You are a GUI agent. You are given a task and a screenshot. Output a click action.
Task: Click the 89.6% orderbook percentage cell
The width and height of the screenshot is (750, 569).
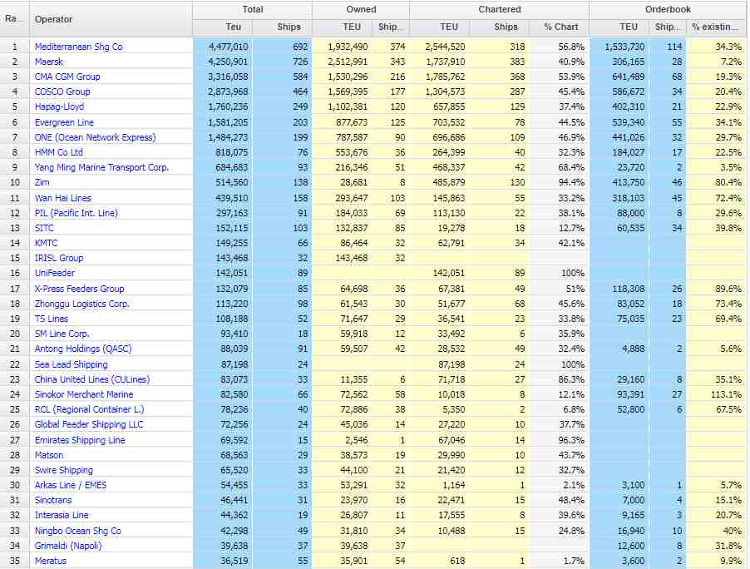coord(716,289)
